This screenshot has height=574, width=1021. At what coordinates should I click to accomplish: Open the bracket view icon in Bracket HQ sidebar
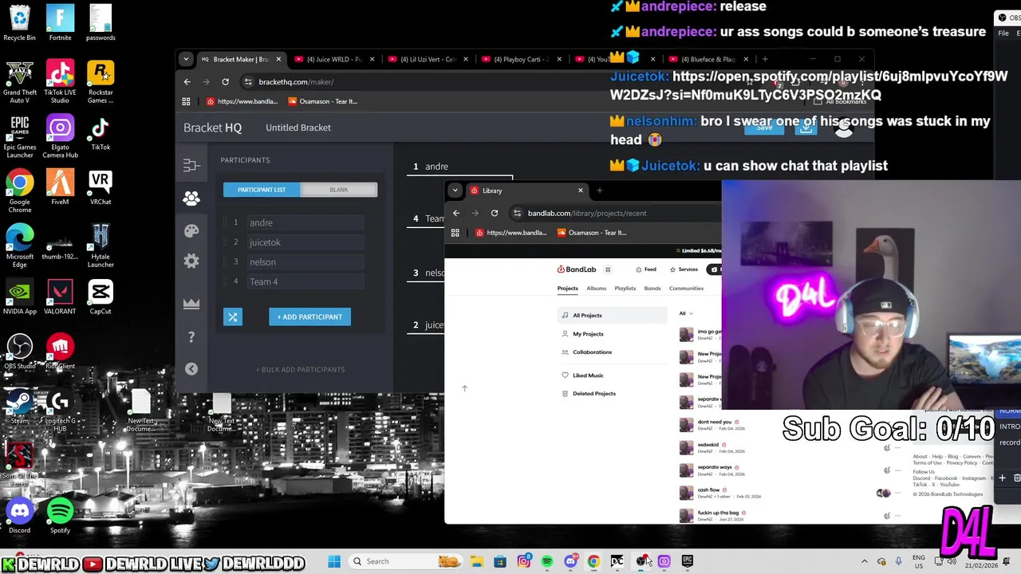pos(191,165)
